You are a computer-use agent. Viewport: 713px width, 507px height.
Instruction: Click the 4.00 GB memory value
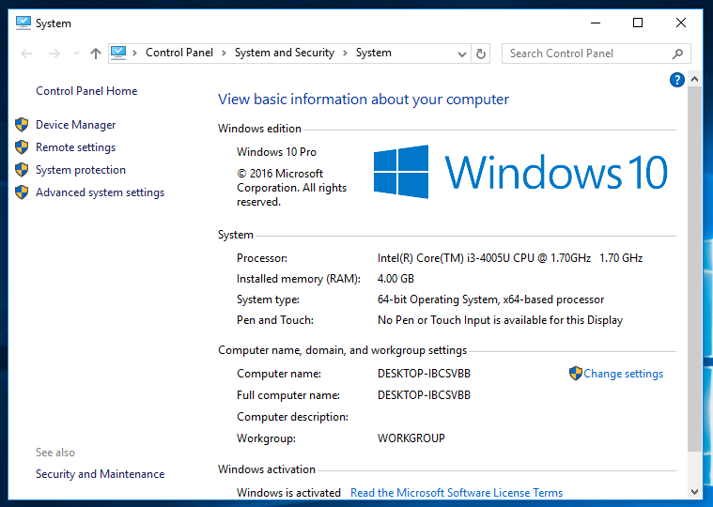(395, 279)
